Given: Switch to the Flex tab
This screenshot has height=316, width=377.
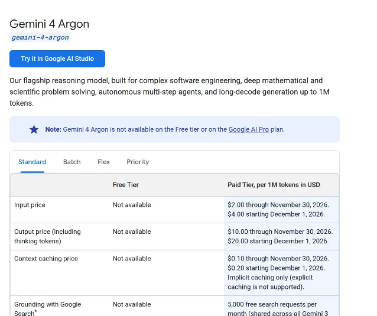Looking at the screenshot, I should (103, 162).
